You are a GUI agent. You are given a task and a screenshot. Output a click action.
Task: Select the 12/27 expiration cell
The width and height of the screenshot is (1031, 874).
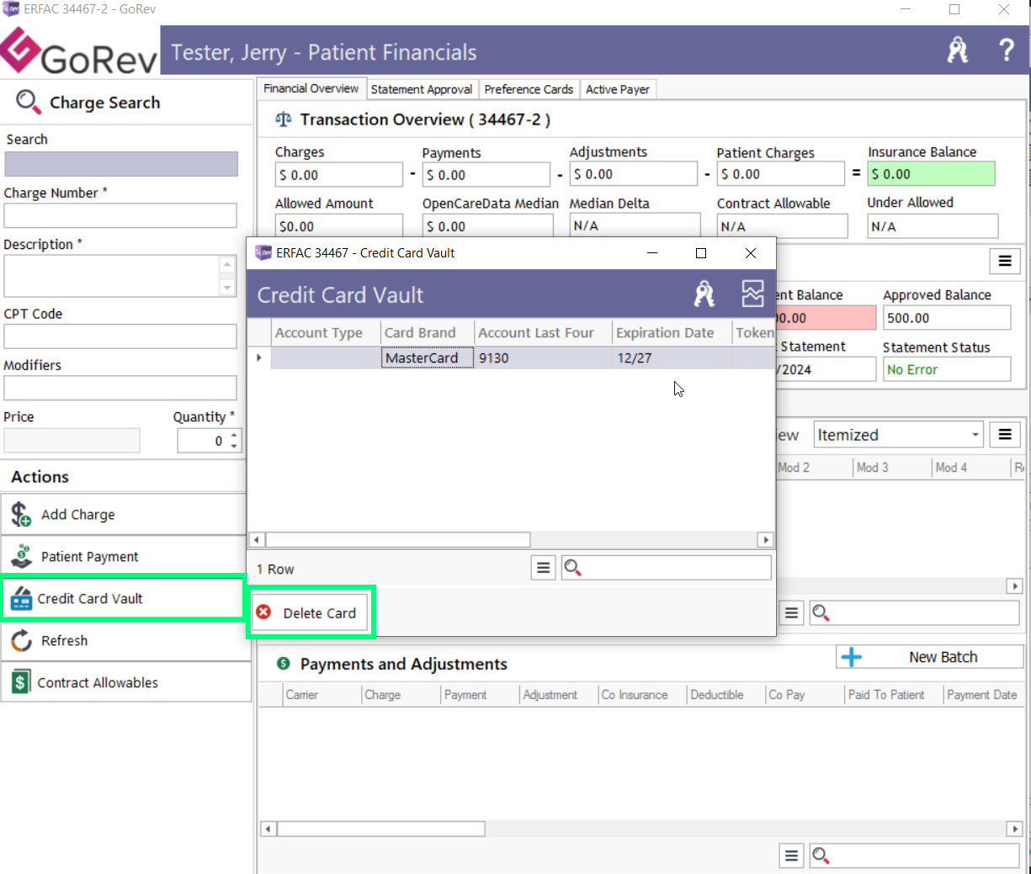pyautogui.click(x=672, y=358)
